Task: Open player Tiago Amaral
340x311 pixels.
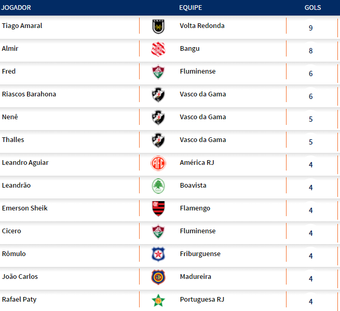Action: pos(22,26)
